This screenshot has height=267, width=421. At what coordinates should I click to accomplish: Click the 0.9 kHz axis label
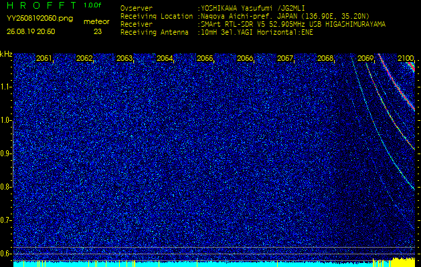pyautogui.click(x=5, y=154)
